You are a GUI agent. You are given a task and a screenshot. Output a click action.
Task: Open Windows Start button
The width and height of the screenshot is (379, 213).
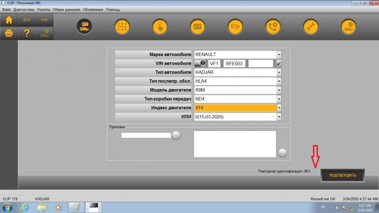(7, 208)
